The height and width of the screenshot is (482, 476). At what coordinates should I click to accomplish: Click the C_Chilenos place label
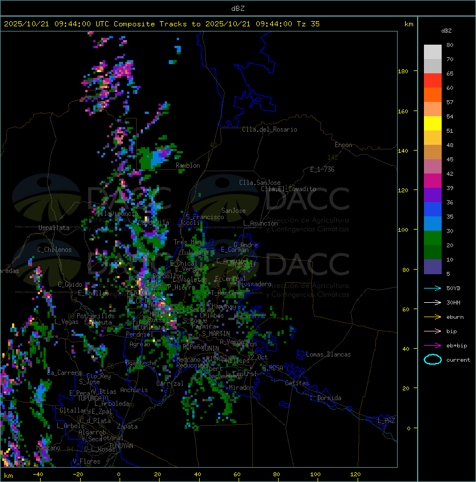click(x=54, y=250)
